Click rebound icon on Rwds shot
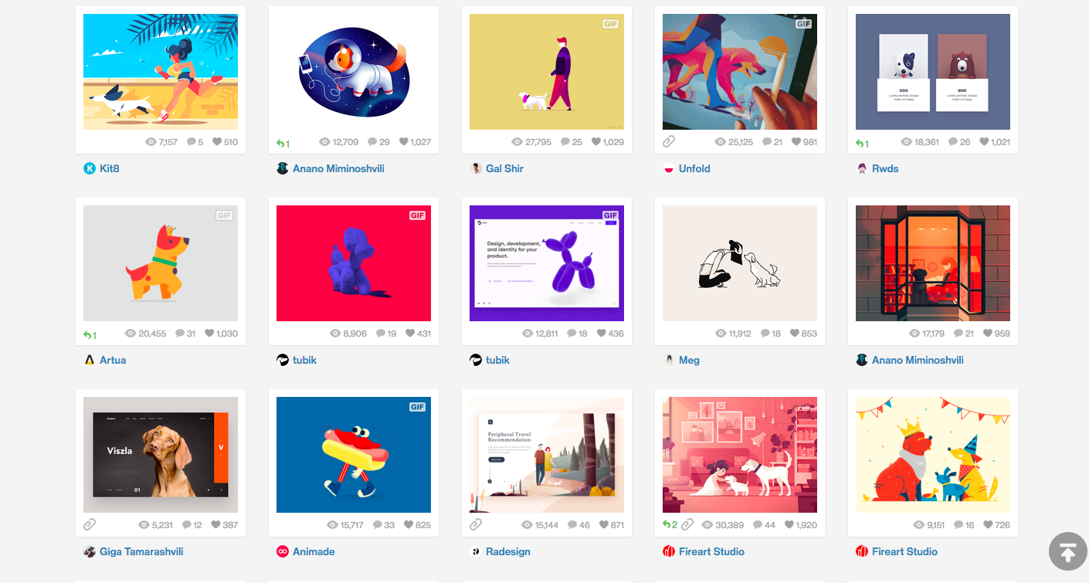 860,143
